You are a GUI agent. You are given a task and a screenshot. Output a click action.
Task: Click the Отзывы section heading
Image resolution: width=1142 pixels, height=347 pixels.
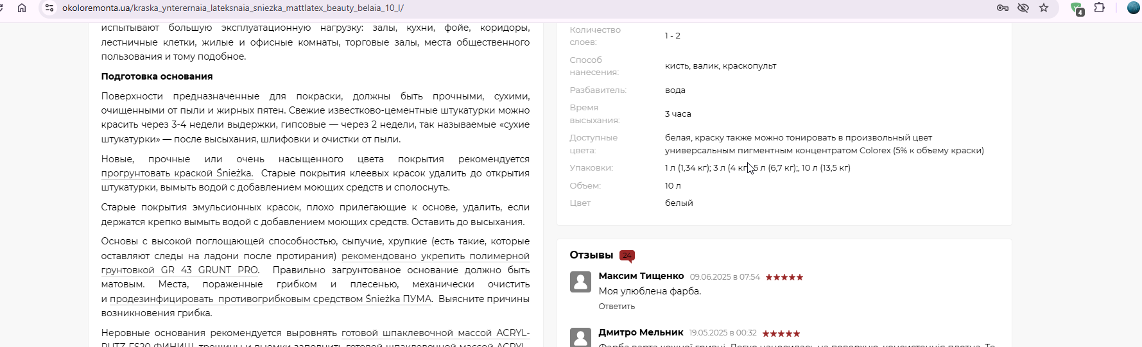pyautogui.click(x=591, y=255)
